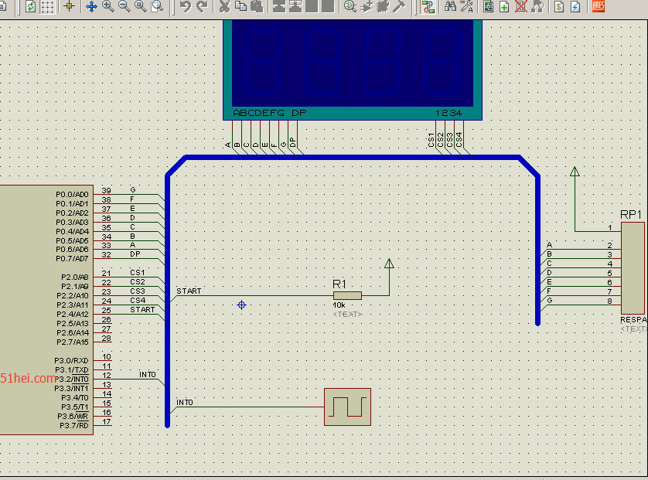648x480 pixels.
Task: Zoom out using the magnifier minus
Action: [x=124, y=7]
